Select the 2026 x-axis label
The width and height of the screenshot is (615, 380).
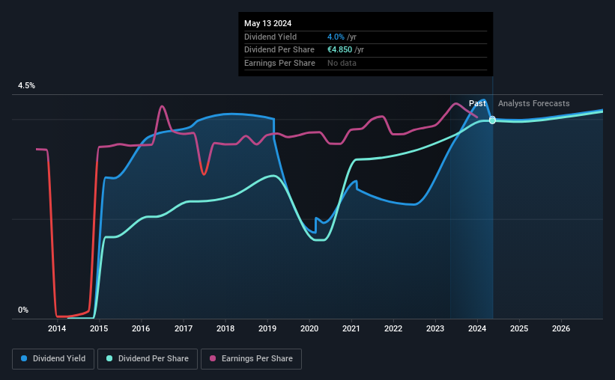click(561, 328)
